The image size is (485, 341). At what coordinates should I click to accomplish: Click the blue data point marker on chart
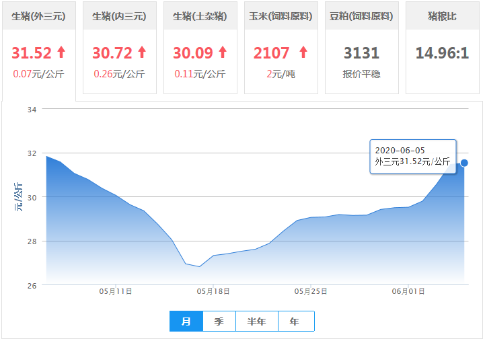464,163
